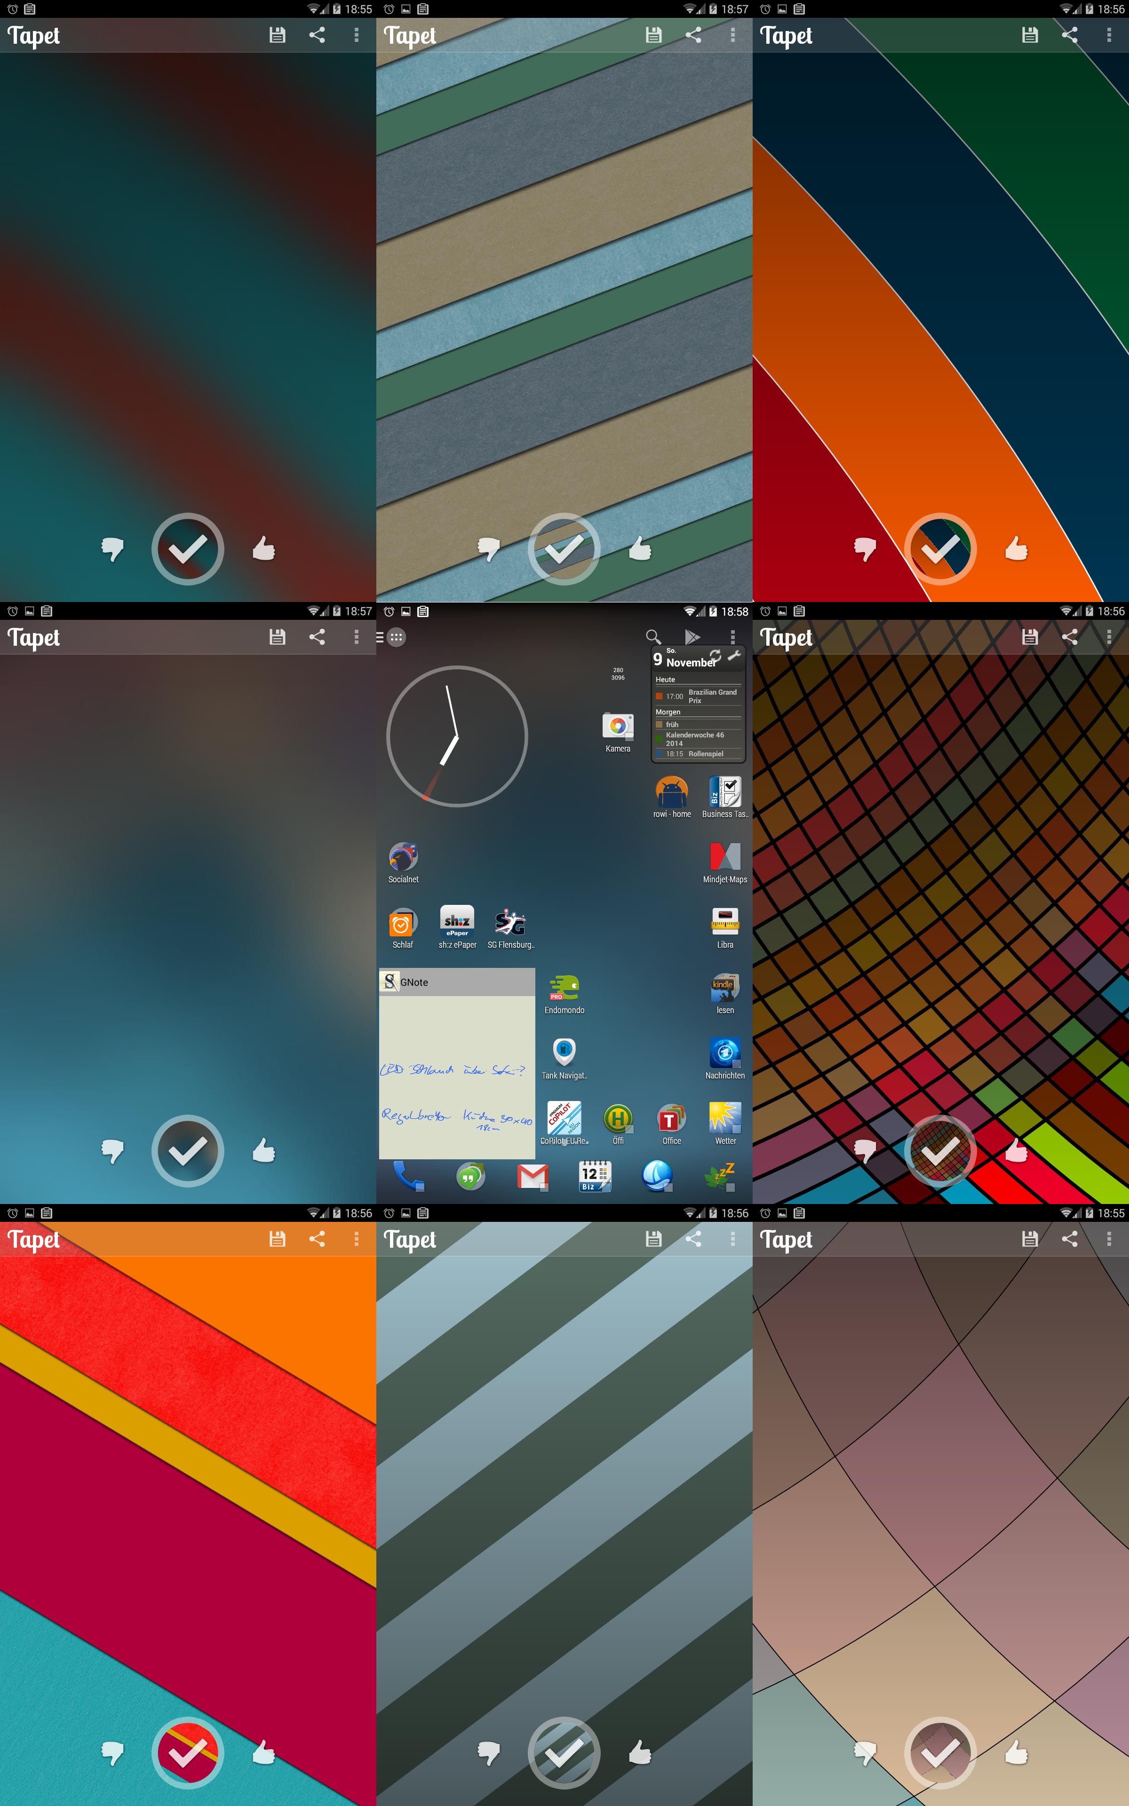The height and width of the screenshot is (1806, 1129).
Task: Click the analog clock widget
Action: 457,736
